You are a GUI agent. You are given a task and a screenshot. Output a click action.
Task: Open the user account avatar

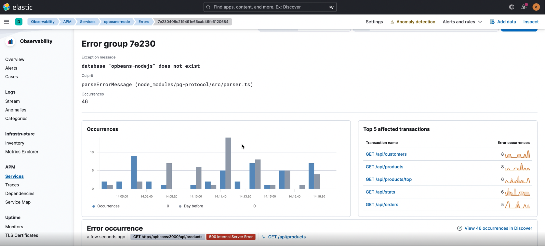536,7
